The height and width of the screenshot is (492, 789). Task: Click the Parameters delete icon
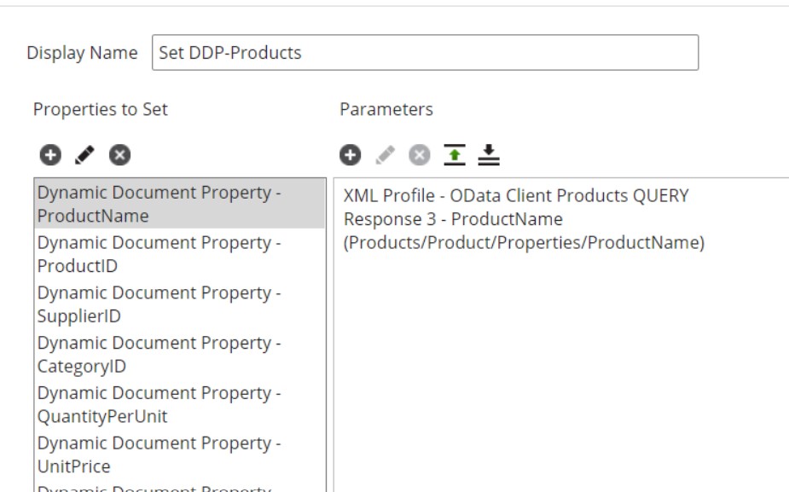click(x=418, y=155)
